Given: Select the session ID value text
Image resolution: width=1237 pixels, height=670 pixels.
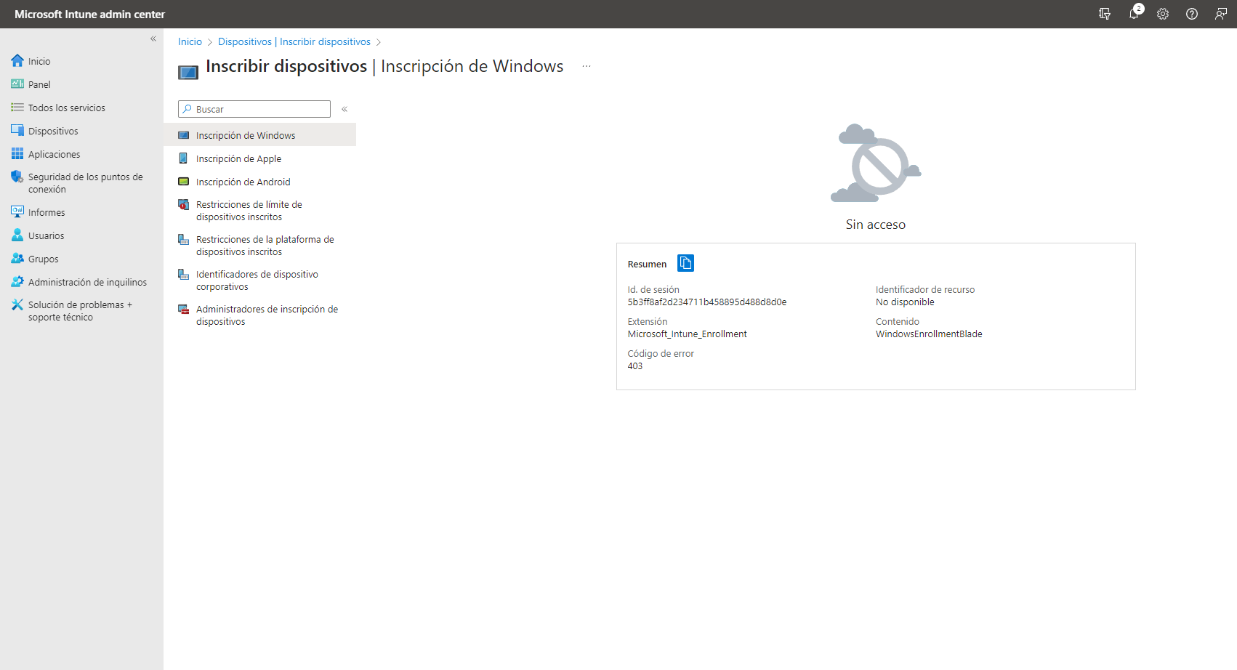Looking at the screenshot, I should click(707, 302).
